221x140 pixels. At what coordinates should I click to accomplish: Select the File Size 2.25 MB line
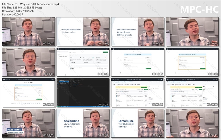22,7
